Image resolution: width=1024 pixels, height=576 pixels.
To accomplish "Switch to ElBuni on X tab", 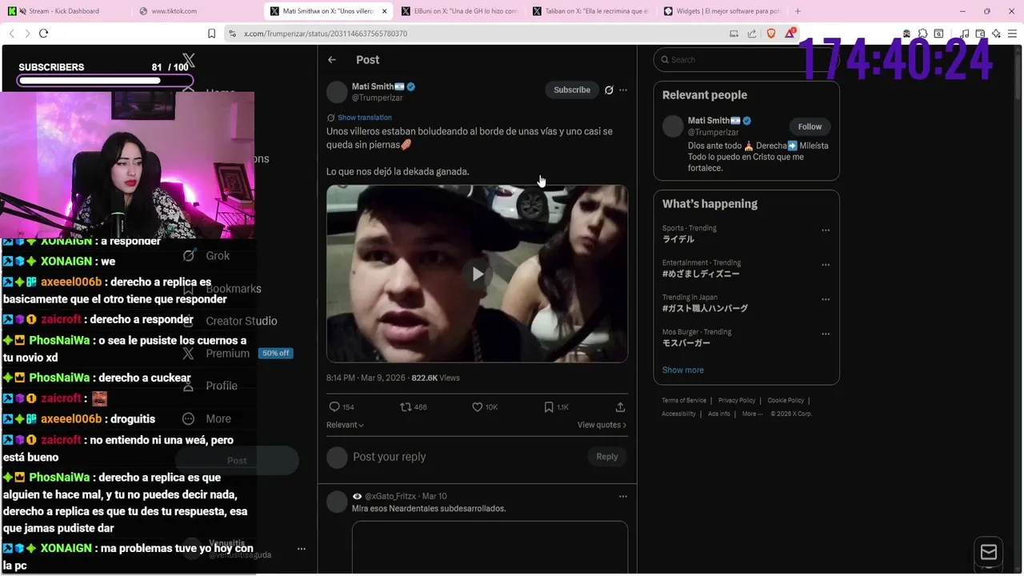I will coord(460,11).
